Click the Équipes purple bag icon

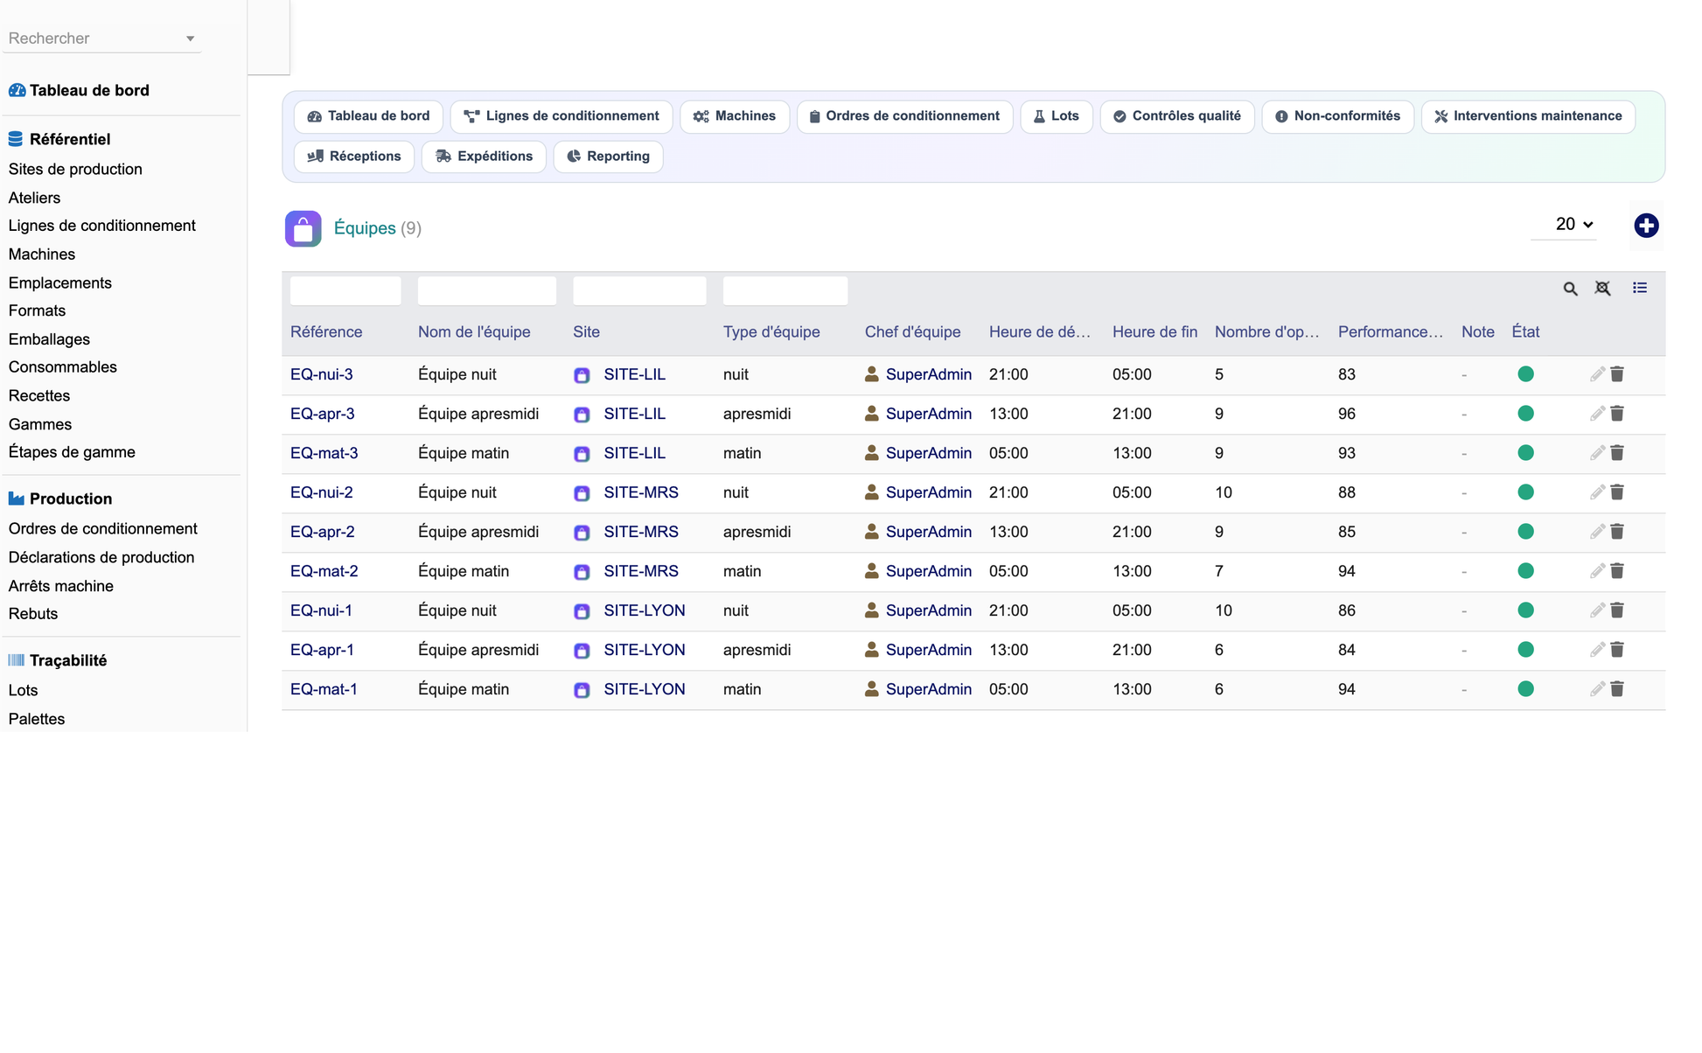coord(303,229)
